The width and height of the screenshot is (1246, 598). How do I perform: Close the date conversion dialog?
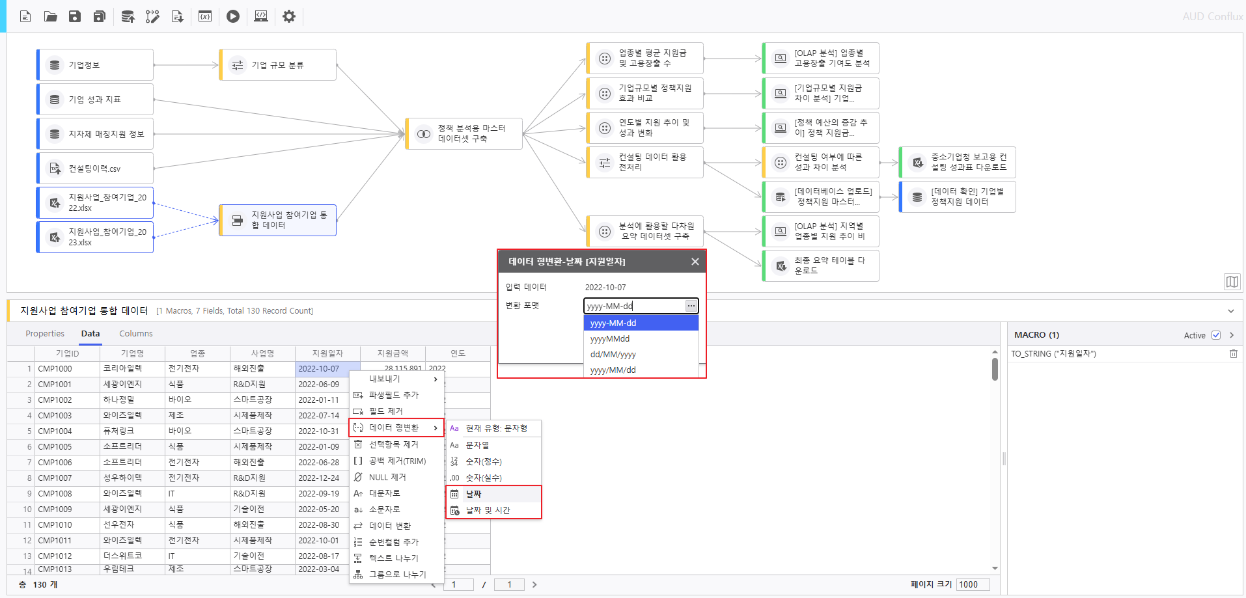(x=695, y=262)
